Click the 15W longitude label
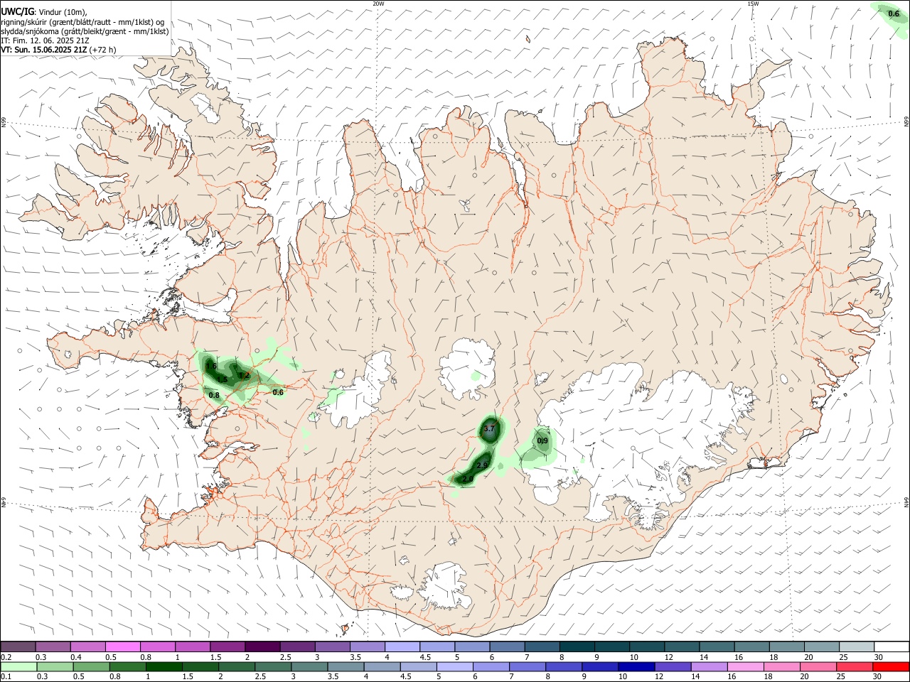The width and height of the screenshot is (910, 682). point(753,4)
